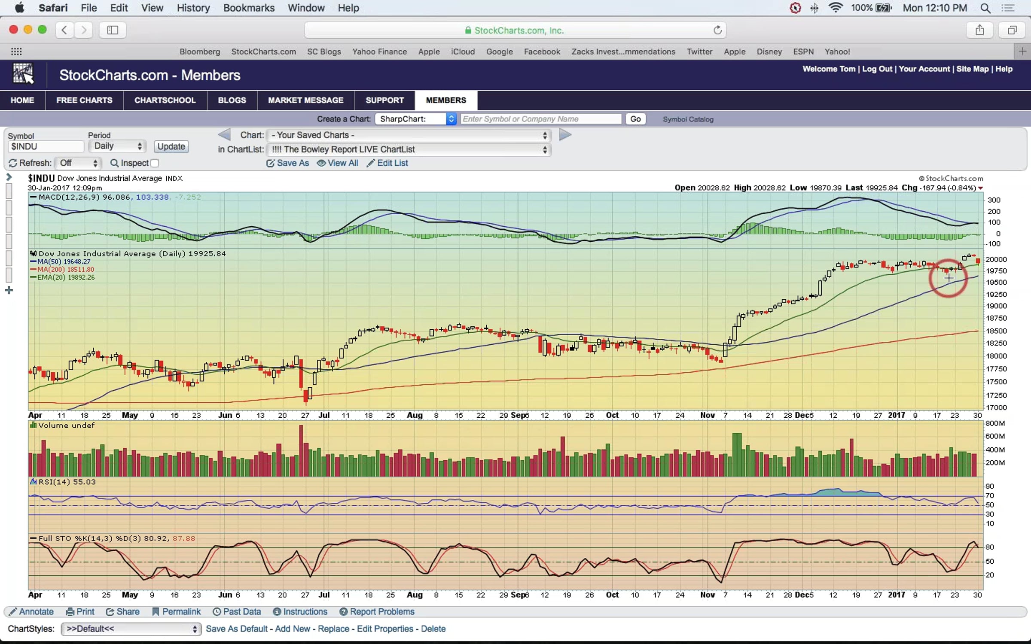Open the Site Map link
The height and width of the screenshot is (644, 1031).
click(x=973, y=69)
